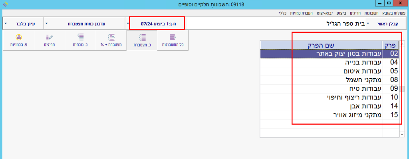Click the פ. בכמויות quantities icon

pyautogui.click(x=19, y=40)
